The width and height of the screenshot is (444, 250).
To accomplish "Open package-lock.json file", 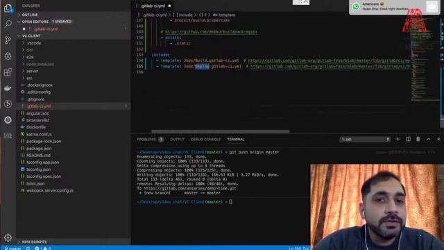I will [x=44, y=141].
